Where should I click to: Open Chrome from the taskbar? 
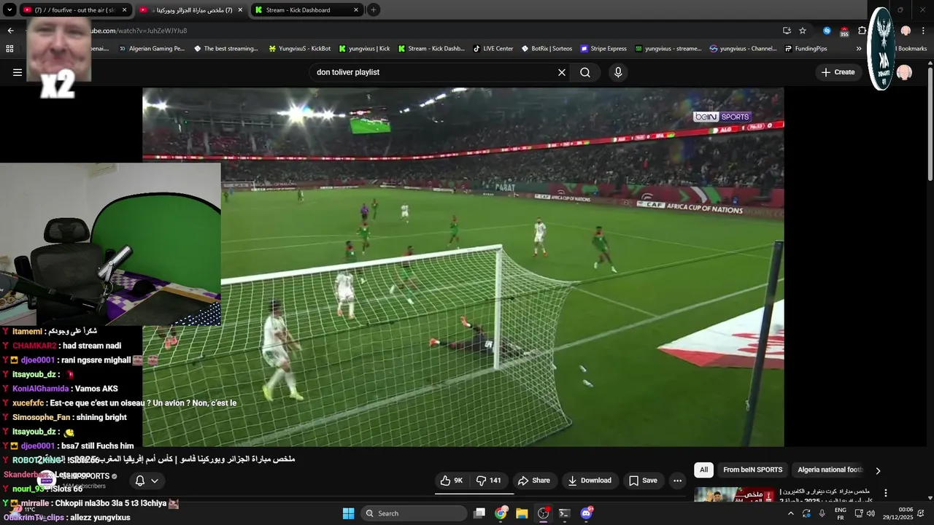[501, 513]
